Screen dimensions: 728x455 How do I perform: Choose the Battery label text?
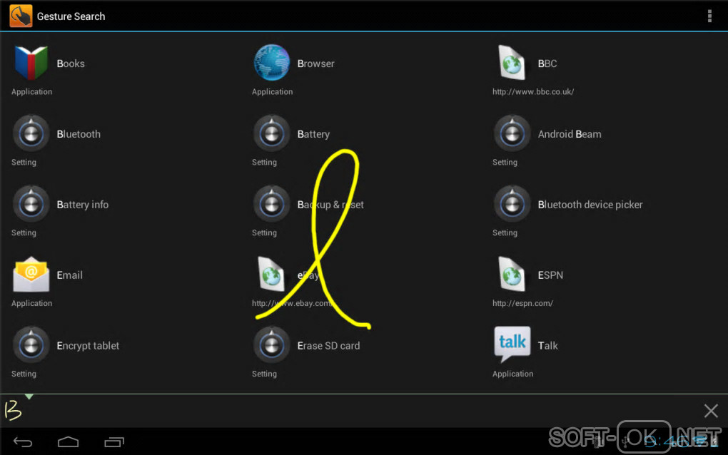click(x=313, y=134)
